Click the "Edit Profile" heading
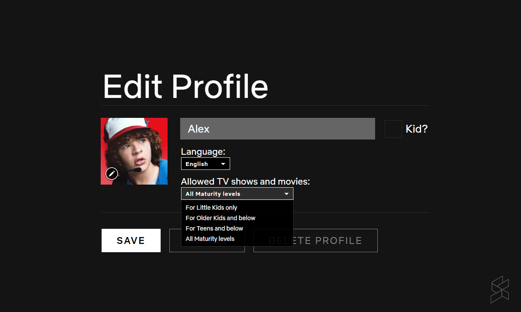The width and height of the screenshot is (521, 312). click(x=185, y=86)
